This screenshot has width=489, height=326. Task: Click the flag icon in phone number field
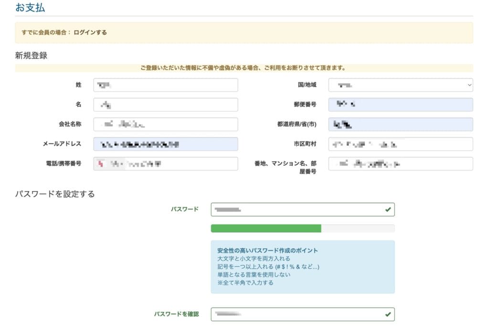coord(100,164)
